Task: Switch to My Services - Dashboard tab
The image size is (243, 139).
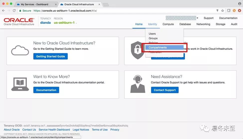Action: pyautogui.click(x=35, y=4)
